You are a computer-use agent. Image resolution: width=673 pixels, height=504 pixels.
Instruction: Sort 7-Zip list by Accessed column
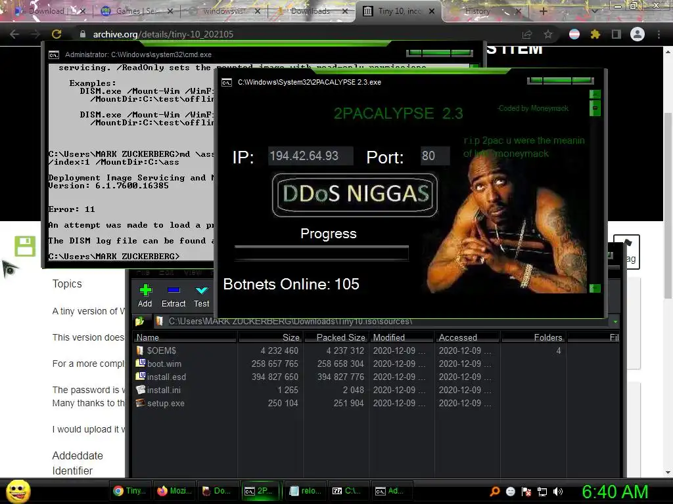[x=467, y=338]
